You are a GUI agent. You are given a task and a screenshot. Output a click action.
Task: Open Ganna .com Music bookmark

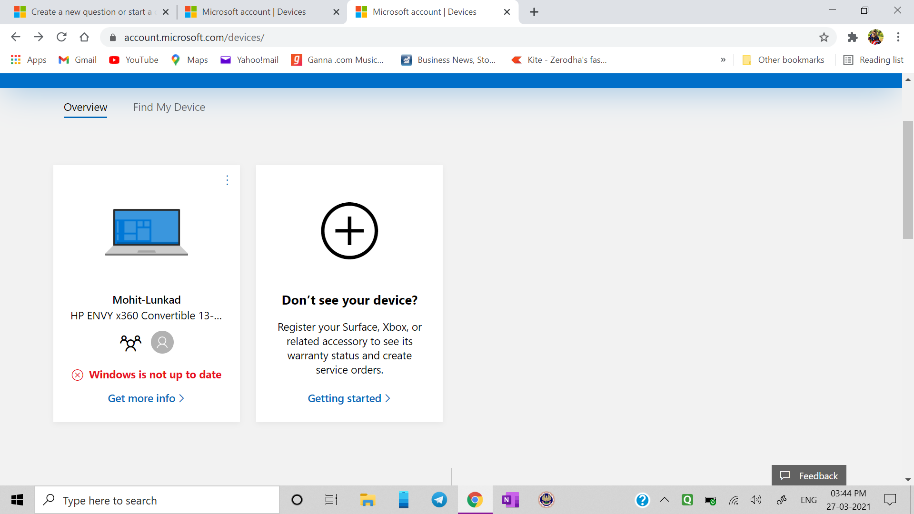[338, 60]
